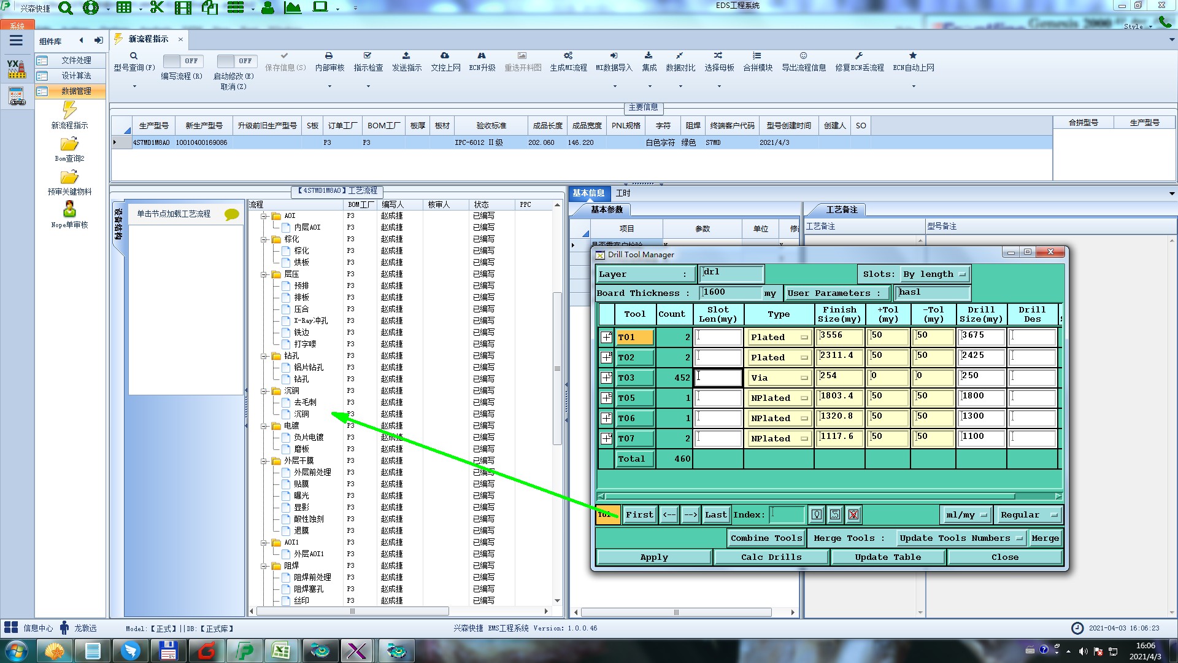Click the 数据对比 compare icon
Viewport: 1178px width, 663px height.
point(680,56)
